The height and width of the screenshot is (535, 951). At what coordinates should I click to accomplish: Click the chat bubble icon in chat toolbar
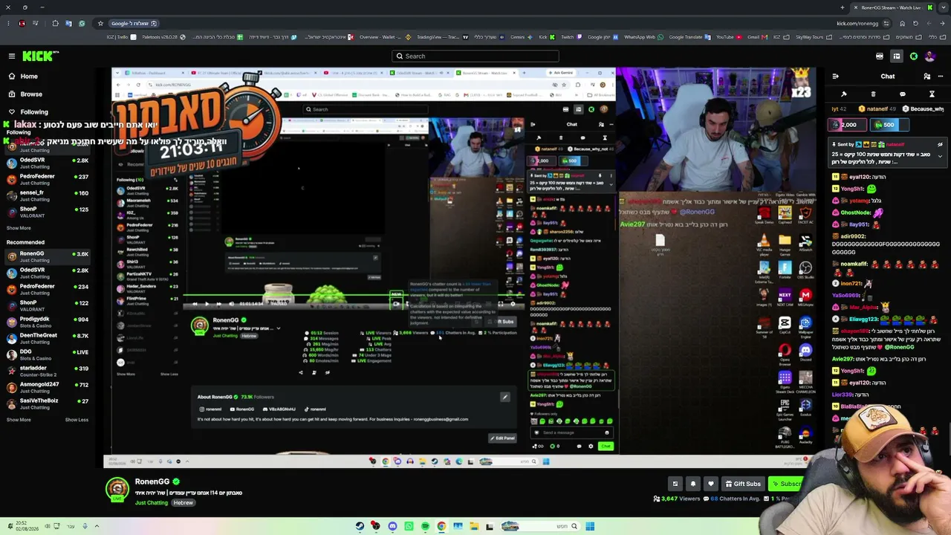click(x=903, y=94)
